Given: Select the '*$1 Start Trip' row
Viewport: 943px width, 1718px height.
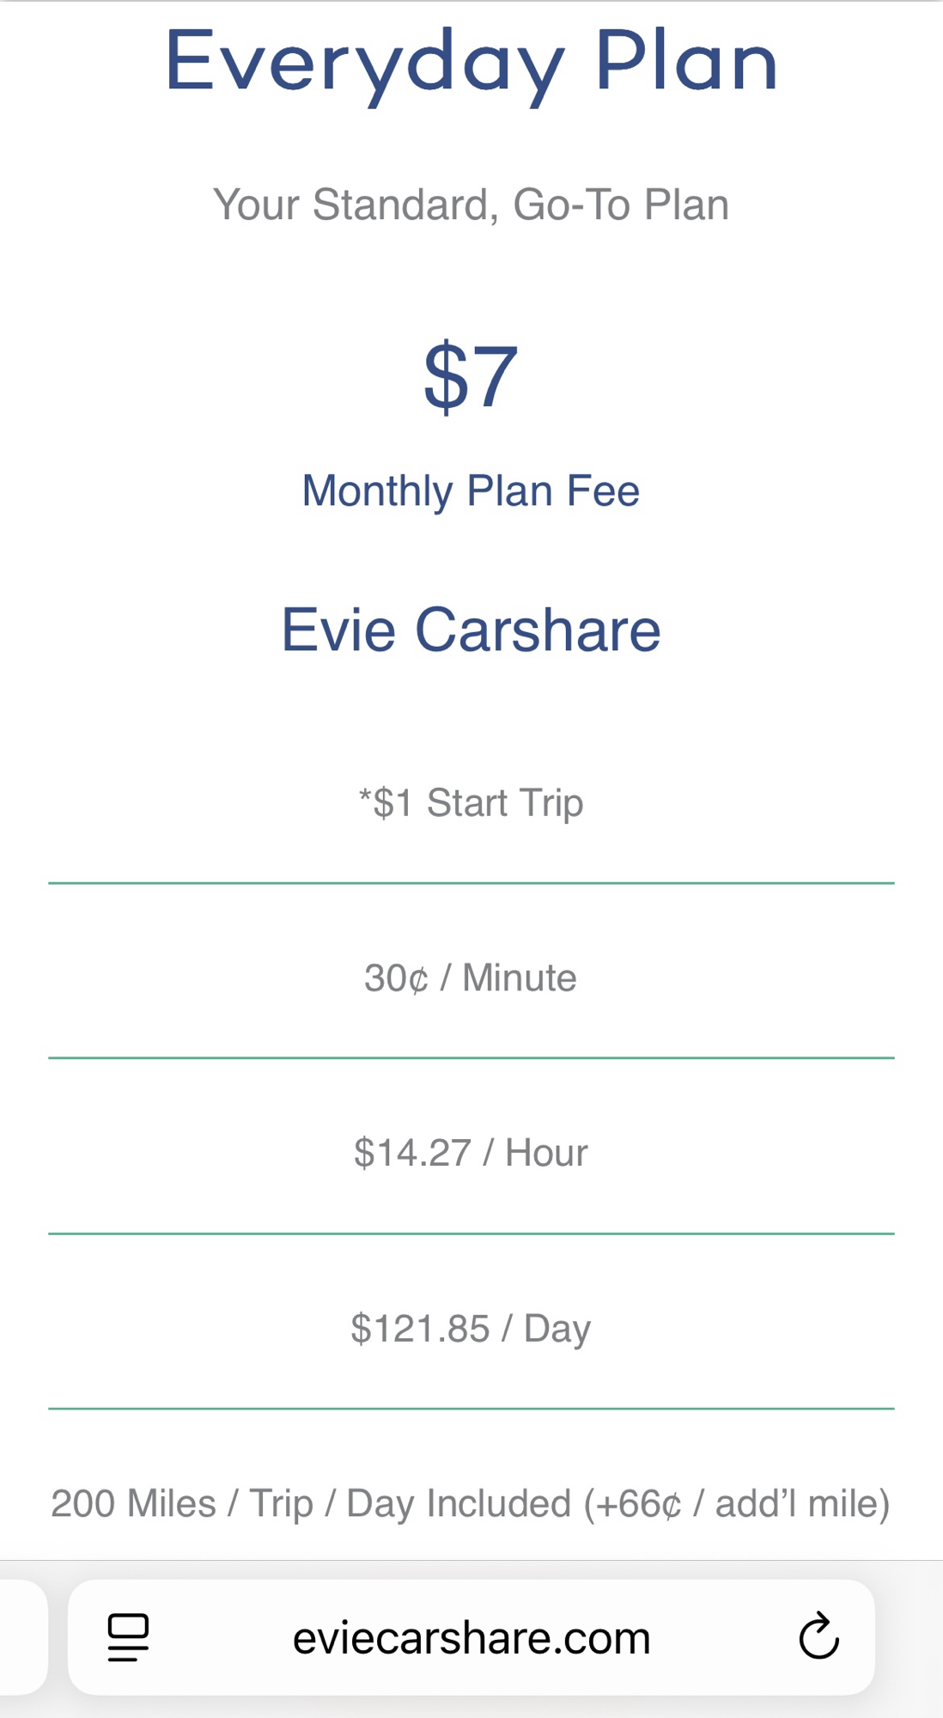Looking at the screenshot, I should pyautogui.click(x=471, y=803).
